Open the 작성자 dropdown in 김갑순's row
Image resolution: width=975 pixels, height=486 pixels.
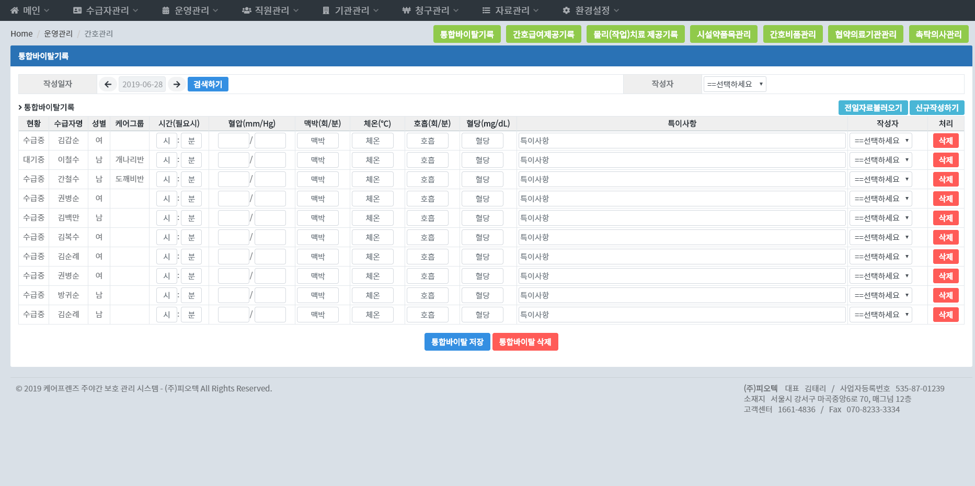click(x=881, y=141)
